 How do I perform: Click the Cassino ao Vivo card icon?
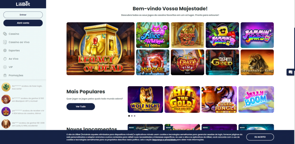(5, 42)
